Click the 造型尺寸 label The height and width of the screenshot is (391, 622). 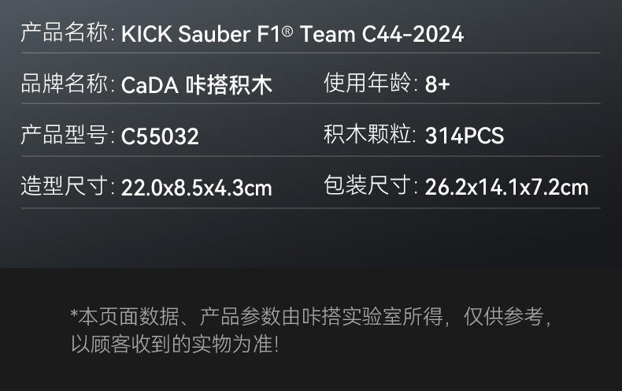67,187
